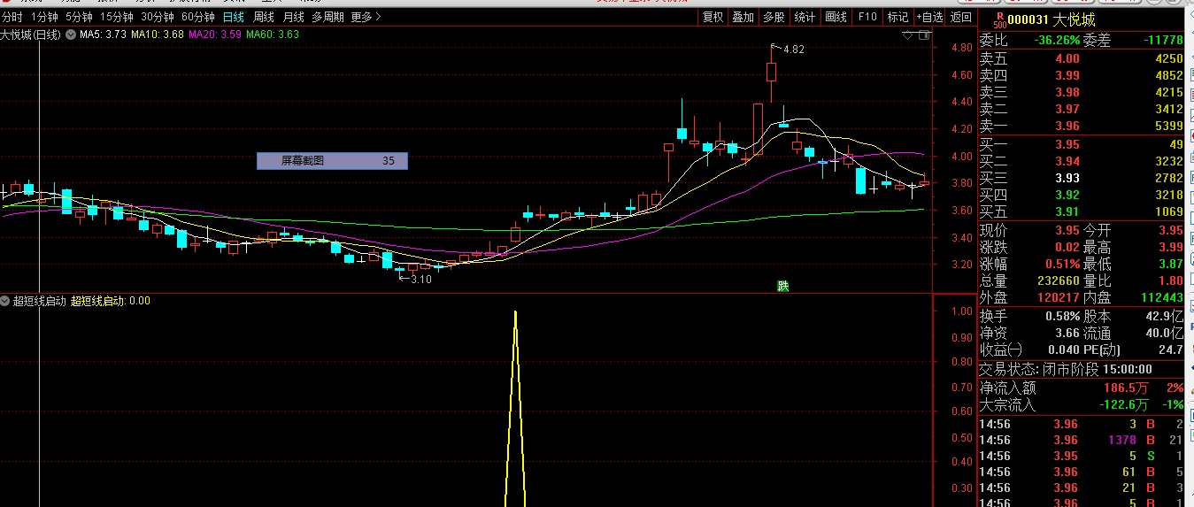Open the 复权 adjustment button

click(x=713, y=17)
